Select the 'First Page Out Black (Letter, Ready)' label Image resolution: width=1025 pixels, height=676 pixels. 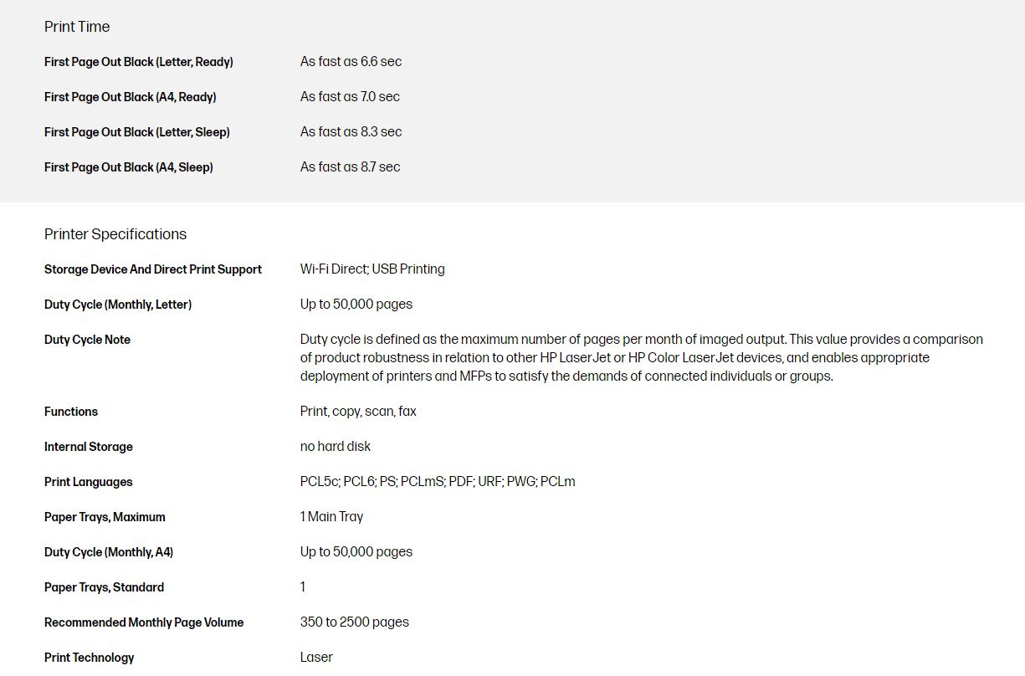(139, 62)
